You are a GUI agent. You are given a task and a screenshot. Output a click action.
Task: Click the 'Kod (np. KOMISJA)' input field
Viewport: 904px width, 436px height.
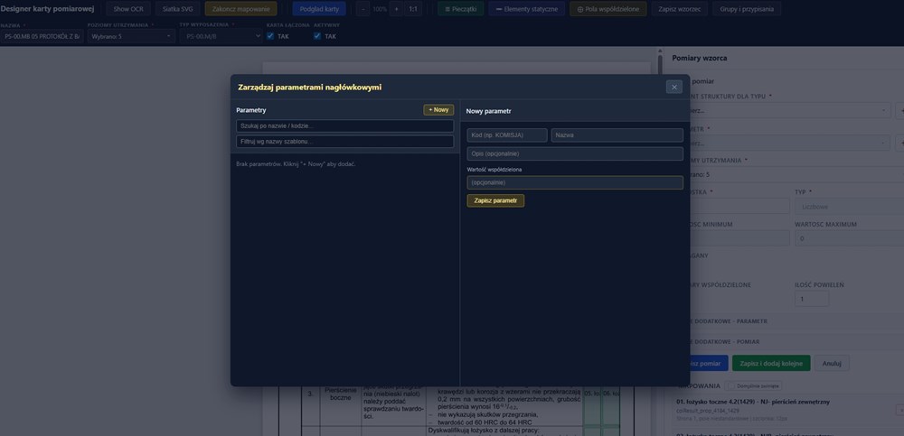click(507, 135)
